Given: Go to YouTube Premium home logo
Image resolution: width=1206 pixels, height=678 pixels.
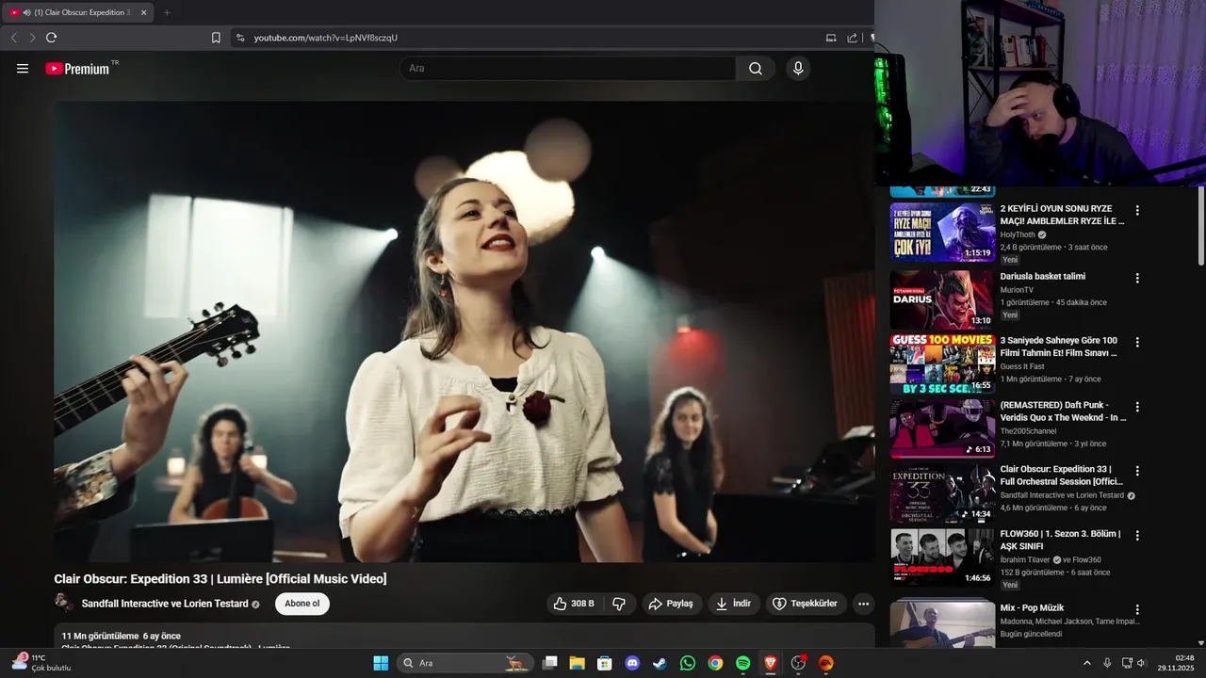Looking at the screenshot, I should [77, 69].
